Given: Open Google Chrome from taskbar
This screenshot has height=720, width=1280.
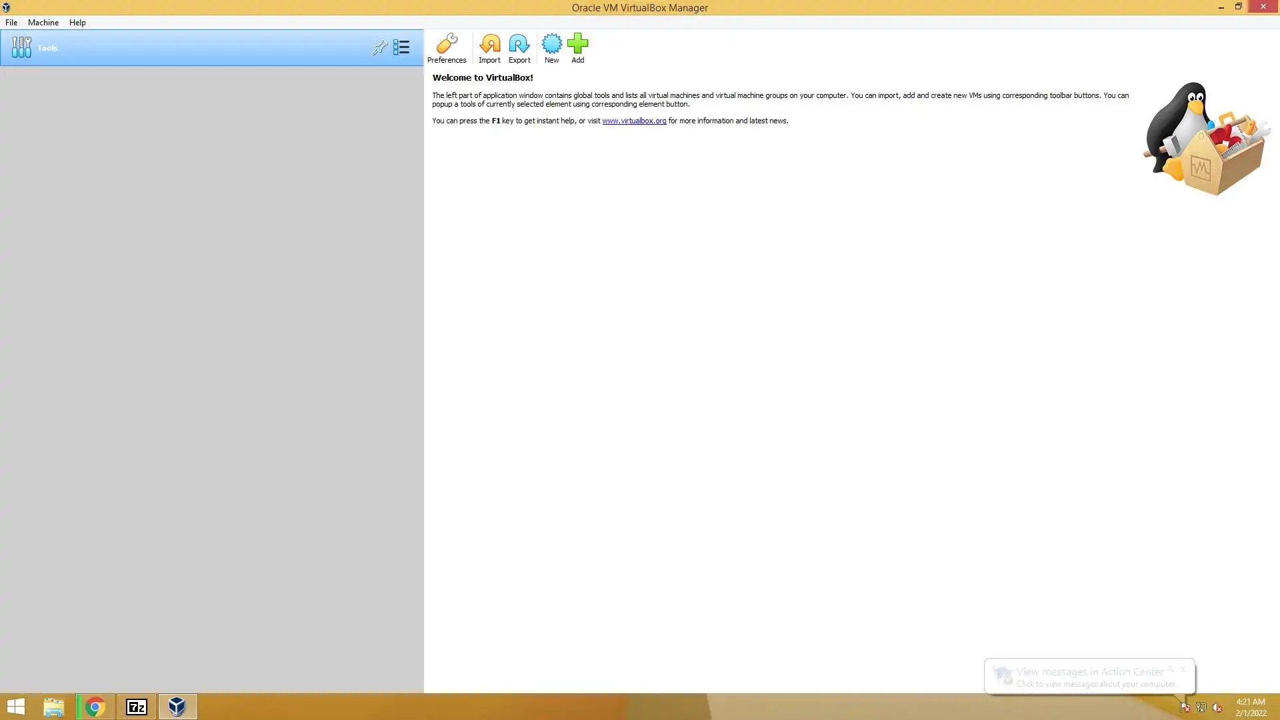Looking at the screenshot, I should click(95, 707).
